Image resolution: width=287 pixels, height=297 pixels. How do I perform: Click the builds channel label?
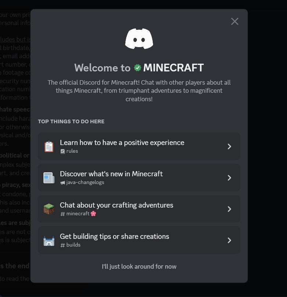click(74, 245)
